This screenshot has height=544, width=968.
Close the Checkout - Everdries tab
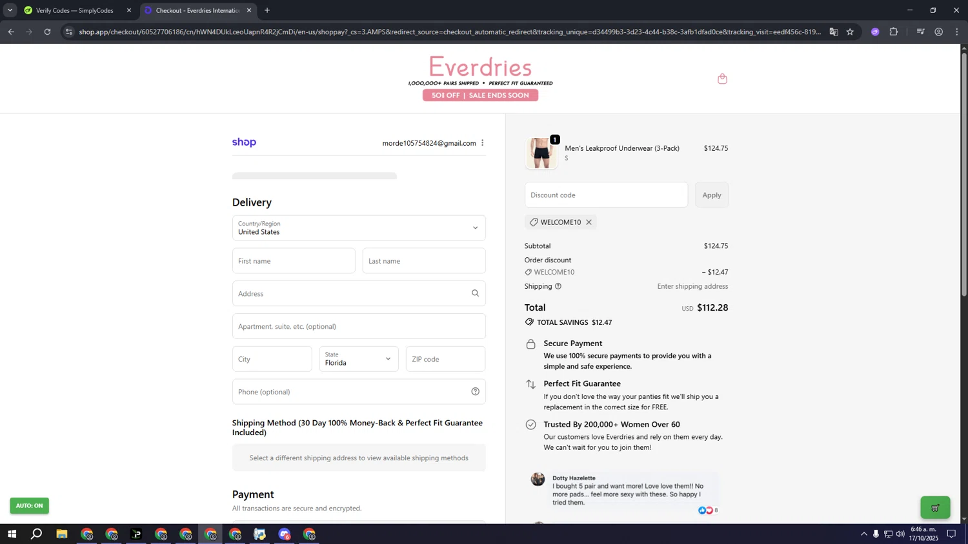249,10
